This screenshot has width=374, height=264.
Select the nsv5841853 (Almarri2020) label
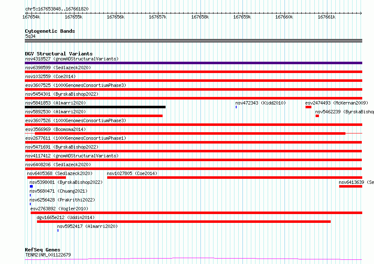coord(55,103)
